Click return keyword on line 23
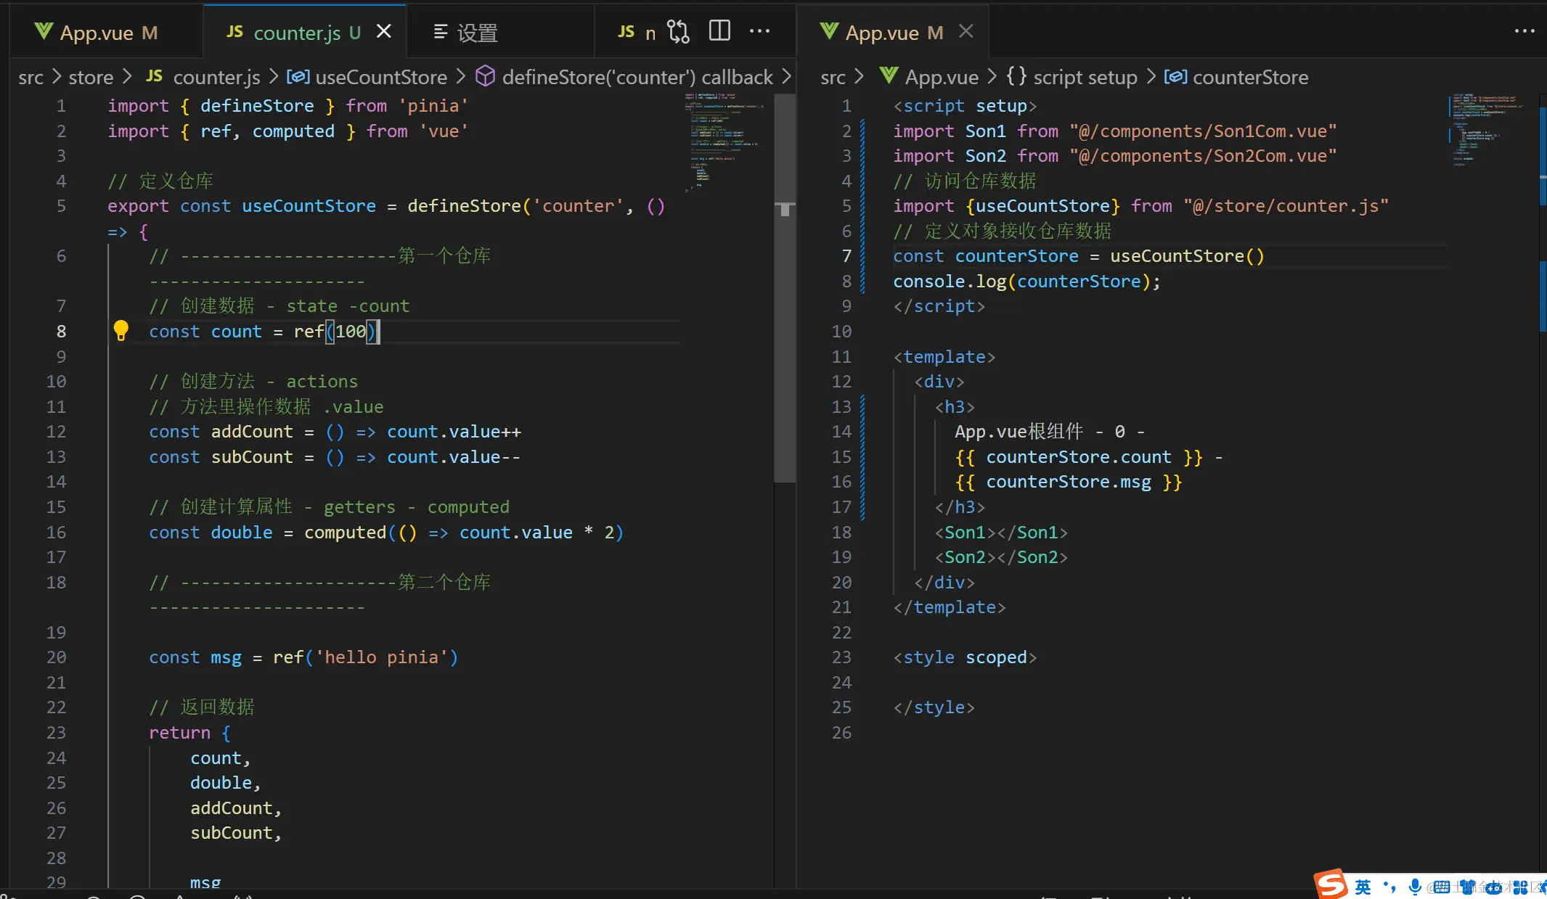1547x899 pixels. coord(179,732)
